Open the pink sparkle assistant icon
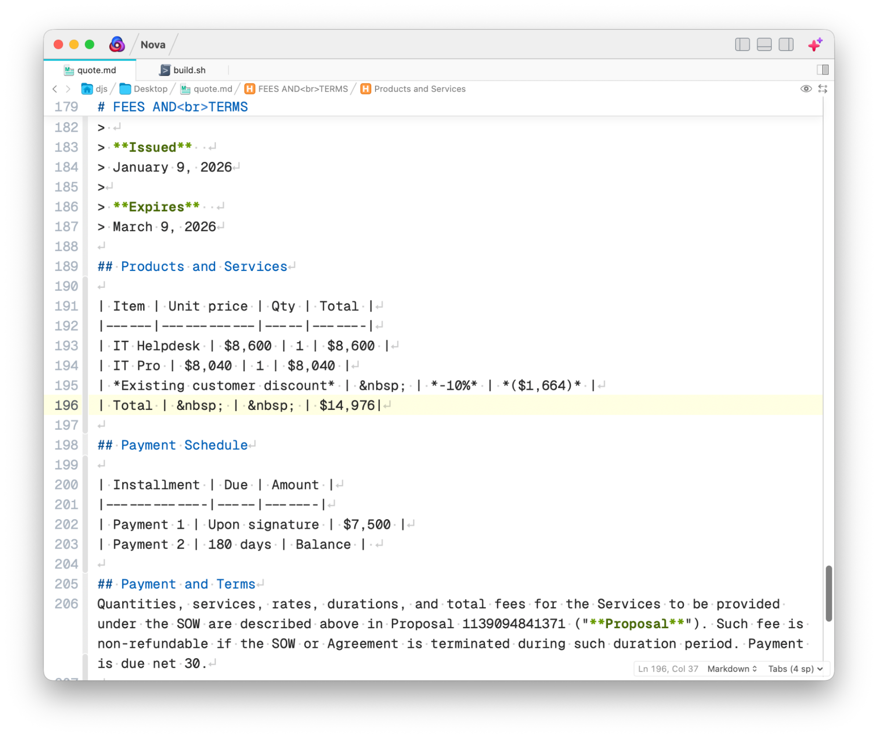Image resolution: width=878 pixels, height=738 pixels. (815, 44)
